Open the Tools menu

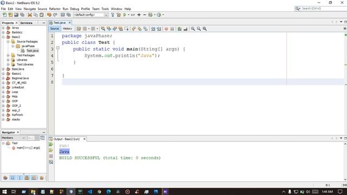click(105, 9)
